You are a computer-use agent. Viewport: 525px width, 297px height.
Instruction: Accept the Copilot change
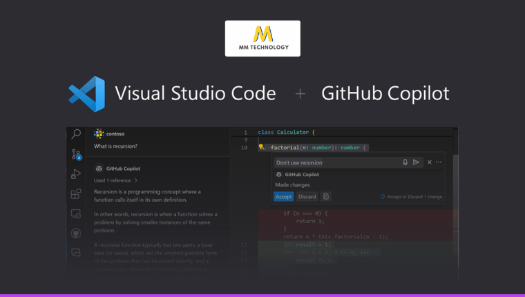pos(284,197)
